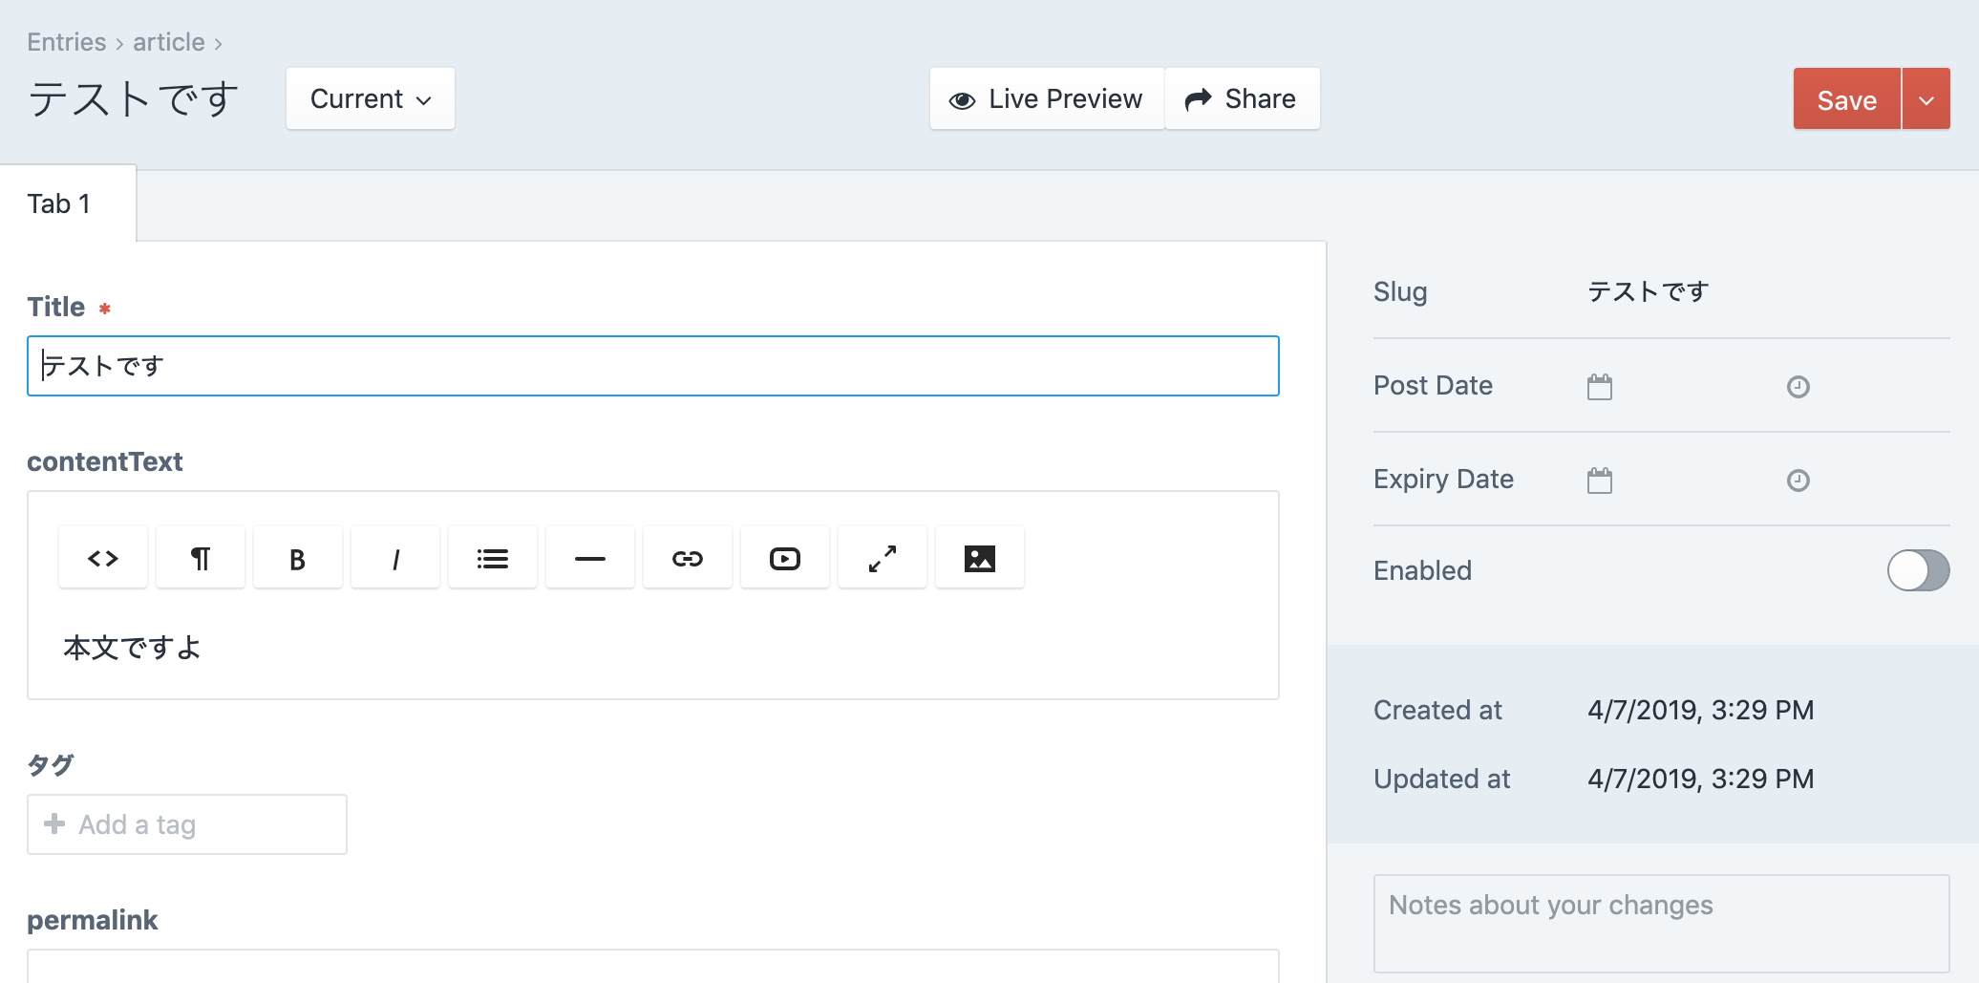The image size is (1979, 983).
Task: Switch to Tab 1
Action: pyautogui.click(x=59, y=204)
